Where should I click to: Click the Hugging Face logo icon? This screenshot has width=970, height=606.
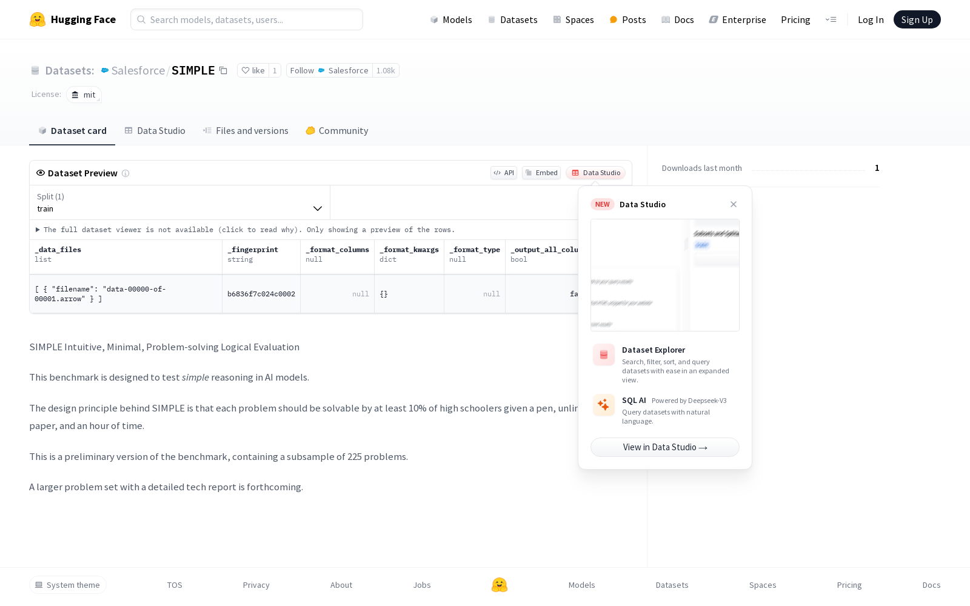(x=38, y=19)
